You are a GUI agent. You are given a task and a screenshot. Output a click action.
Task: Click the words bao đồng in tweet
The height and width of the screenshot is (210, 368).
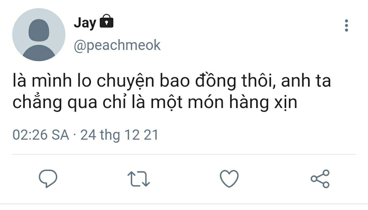click(198, 81)
